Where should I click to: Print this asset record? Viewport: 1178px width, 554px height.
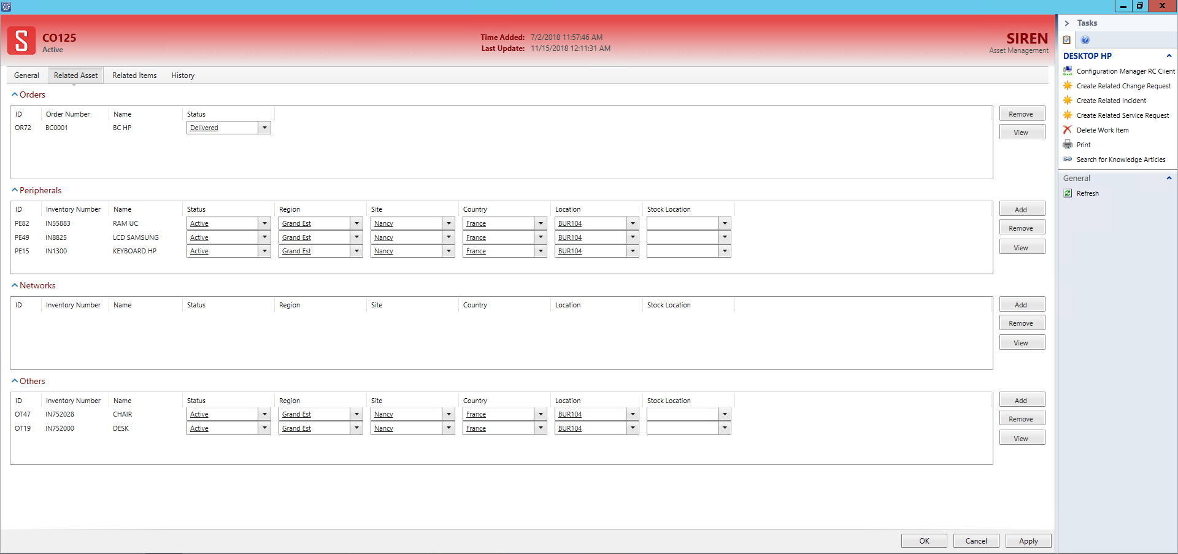(x=1084, y=145)
